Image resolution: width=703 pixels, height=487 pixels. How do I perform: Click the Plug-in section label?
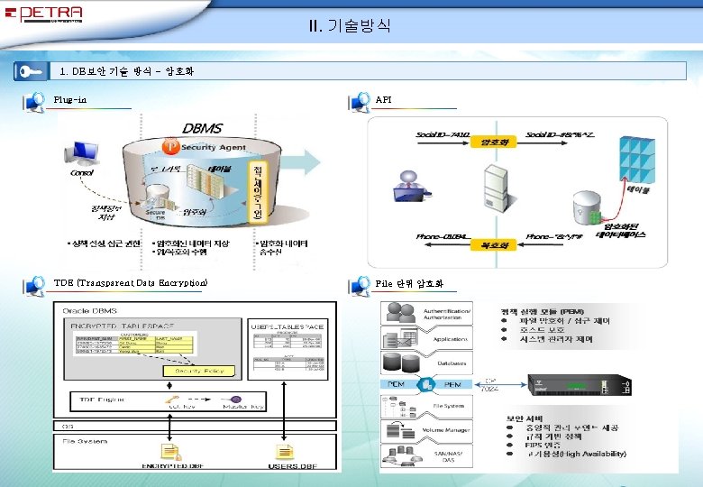70,99
